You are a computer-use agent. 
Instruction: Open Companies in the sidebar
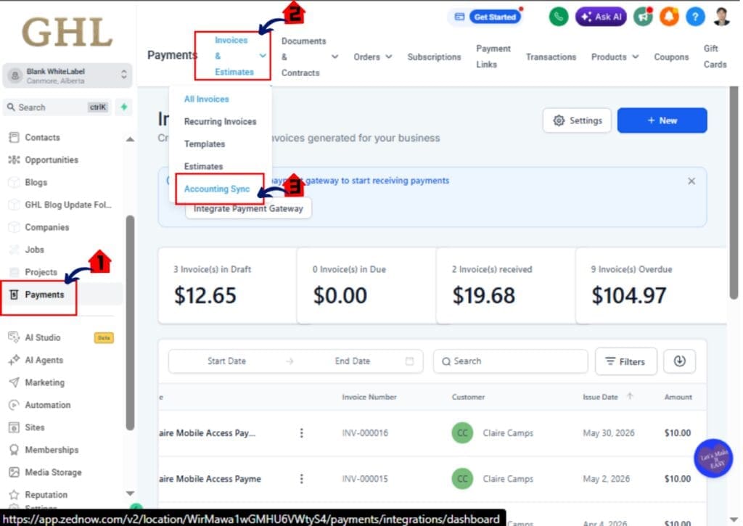[46, 228]
